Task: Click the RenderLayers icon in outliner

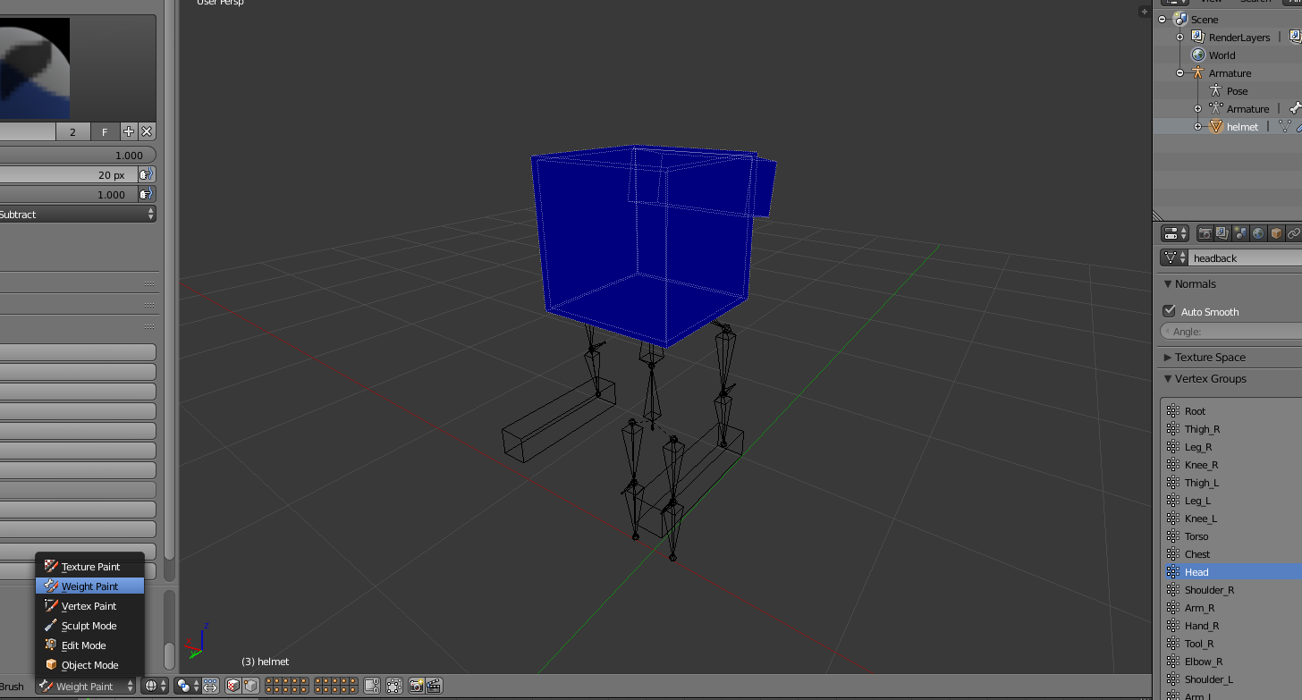Action: (1197, 37)
